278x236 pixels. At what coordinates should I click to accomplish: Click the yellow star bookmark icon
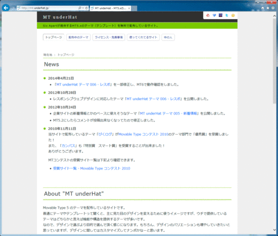tap(233, 15)
